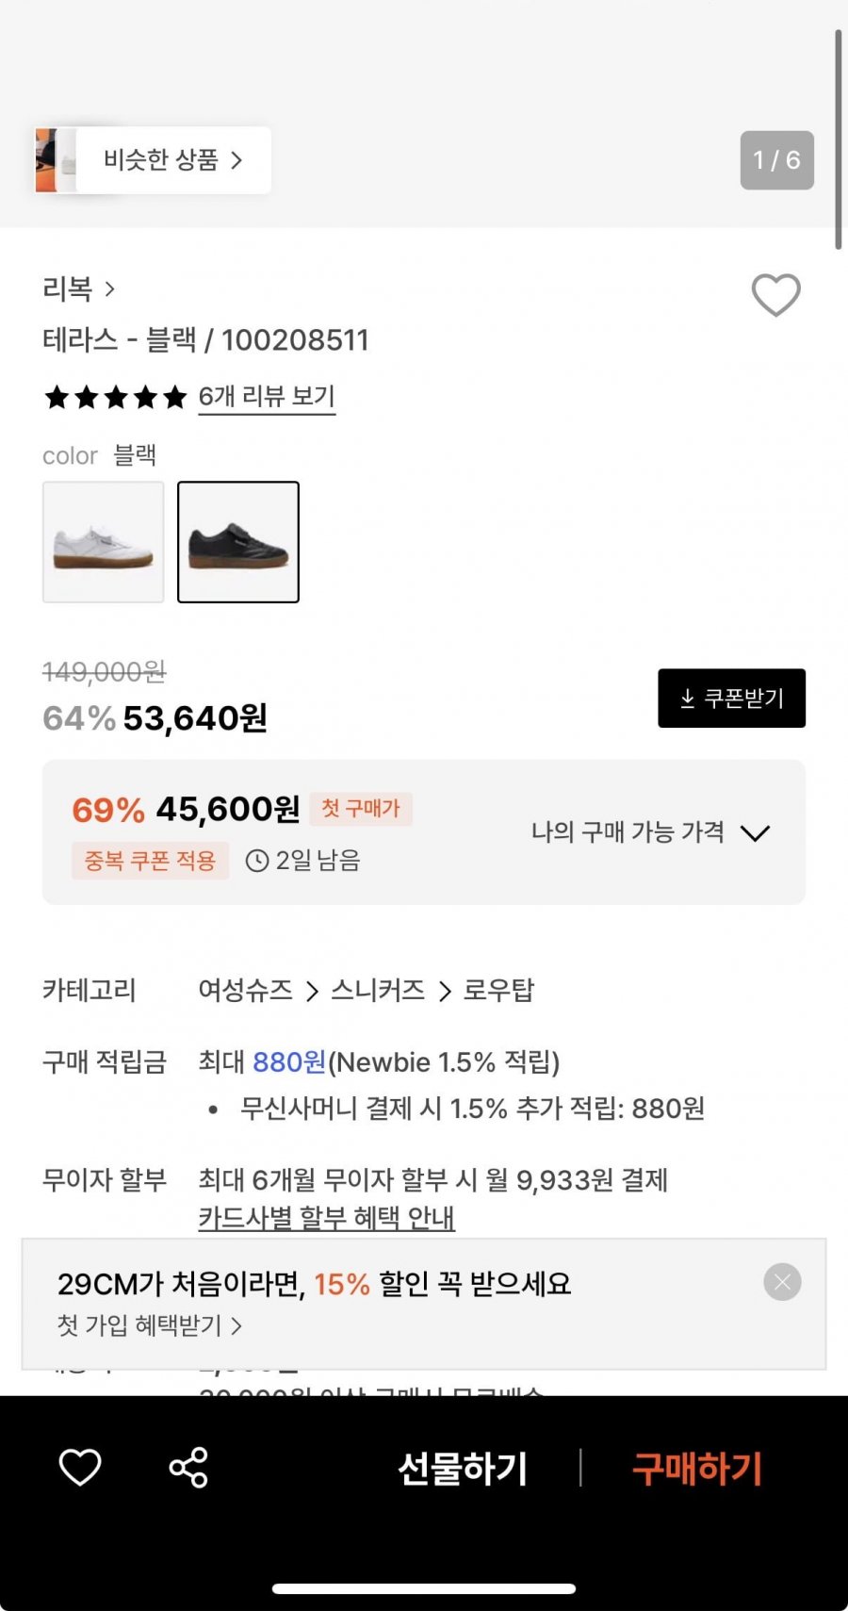Select the white shoe color swatch
This screenshot has width=848, height=1611.
coord(104,542)
